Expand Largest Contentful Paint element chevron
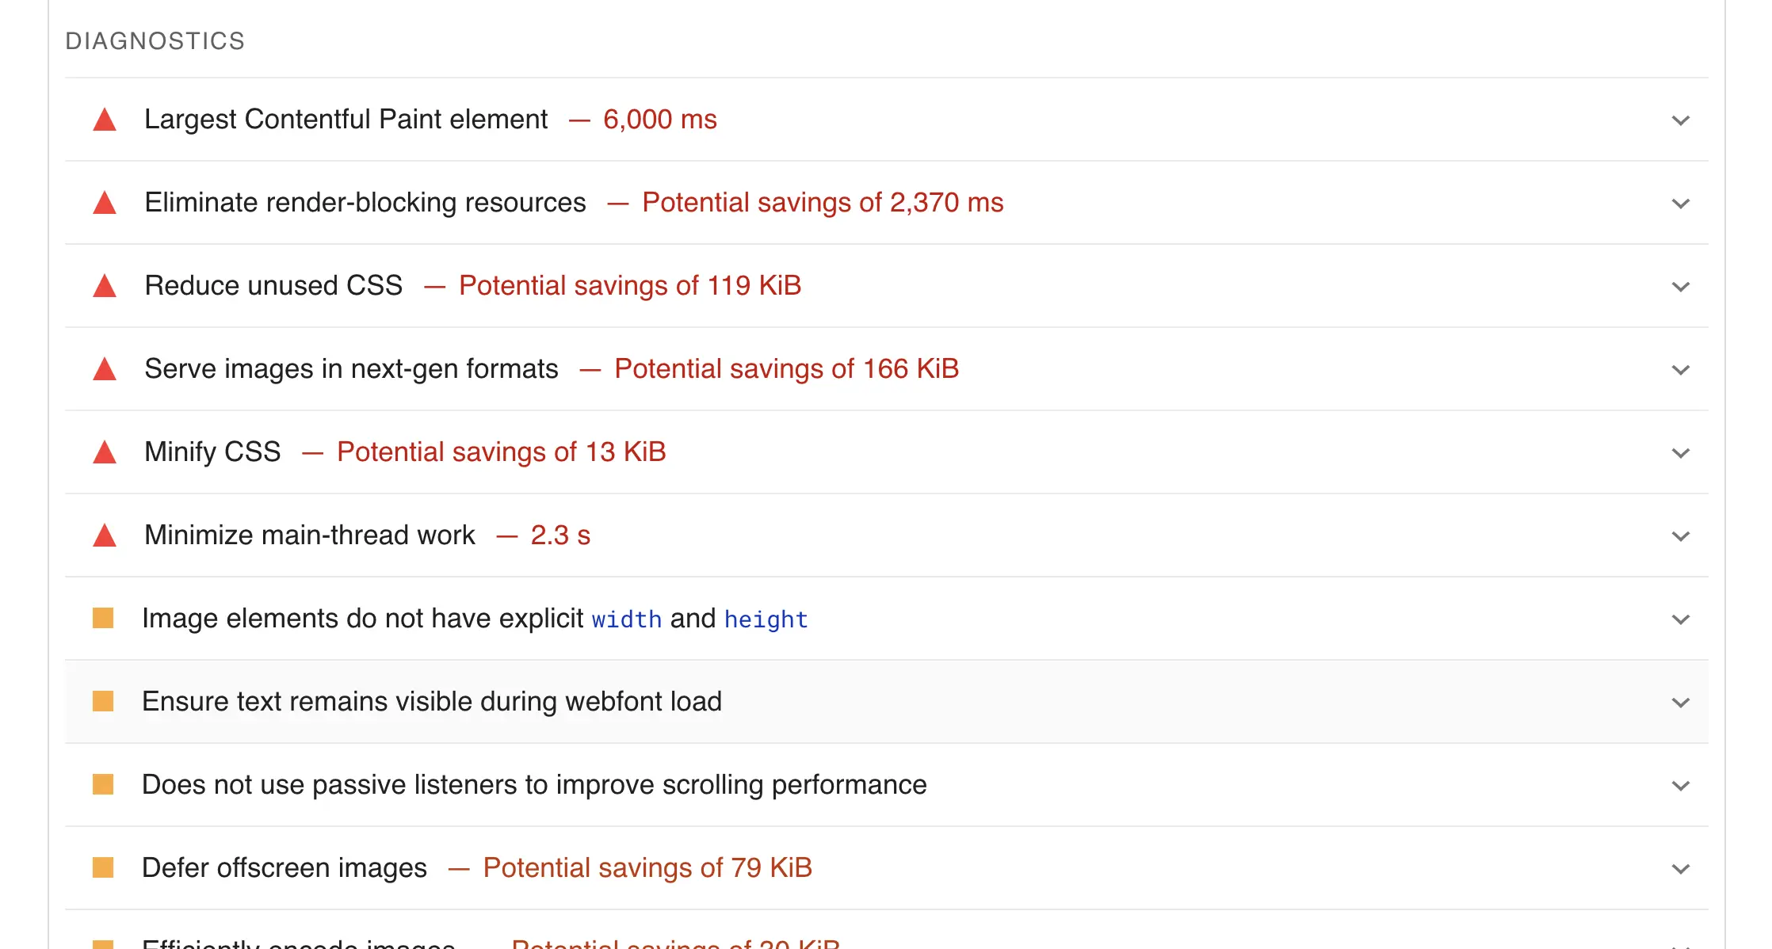This screenshot has height=949, width=1772. [1680, 120]
